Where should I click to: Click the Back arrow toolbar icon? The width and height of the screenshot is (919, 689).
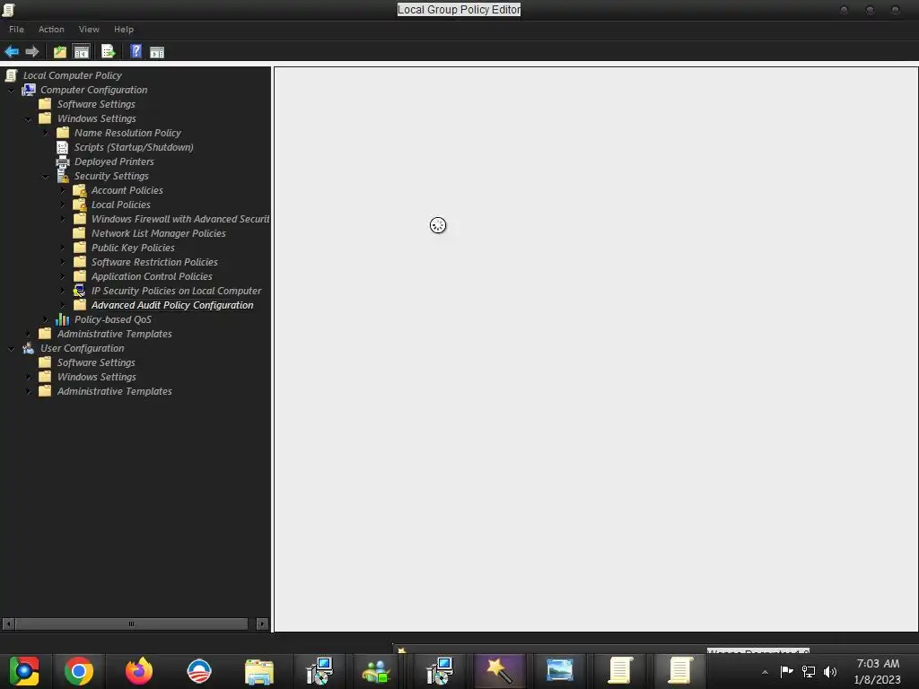pos(12,51)
